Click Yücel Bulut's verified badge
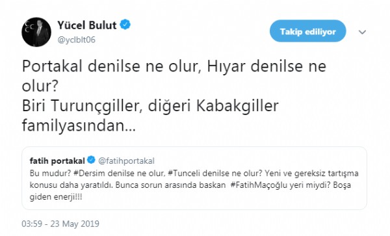 [125, 25]
